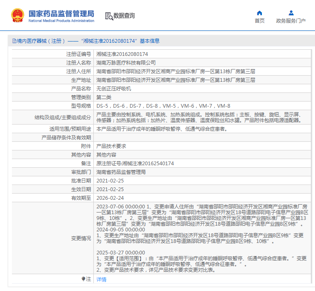Screen dimensions: 315x291
Task: Click the lightbulb icon beside 注
Action: (x=83, y=279)
